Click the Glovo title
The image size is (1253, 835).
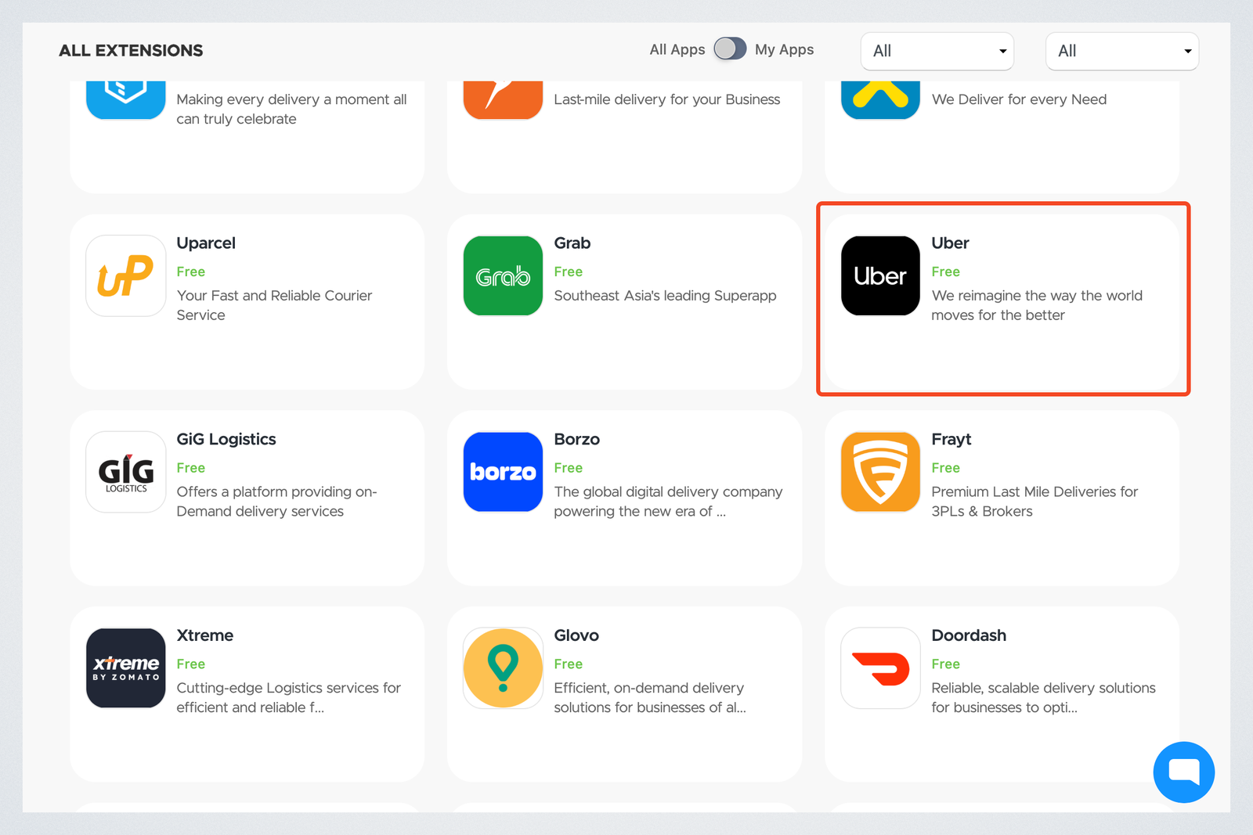pyautogui.click(x=576, y=635)
